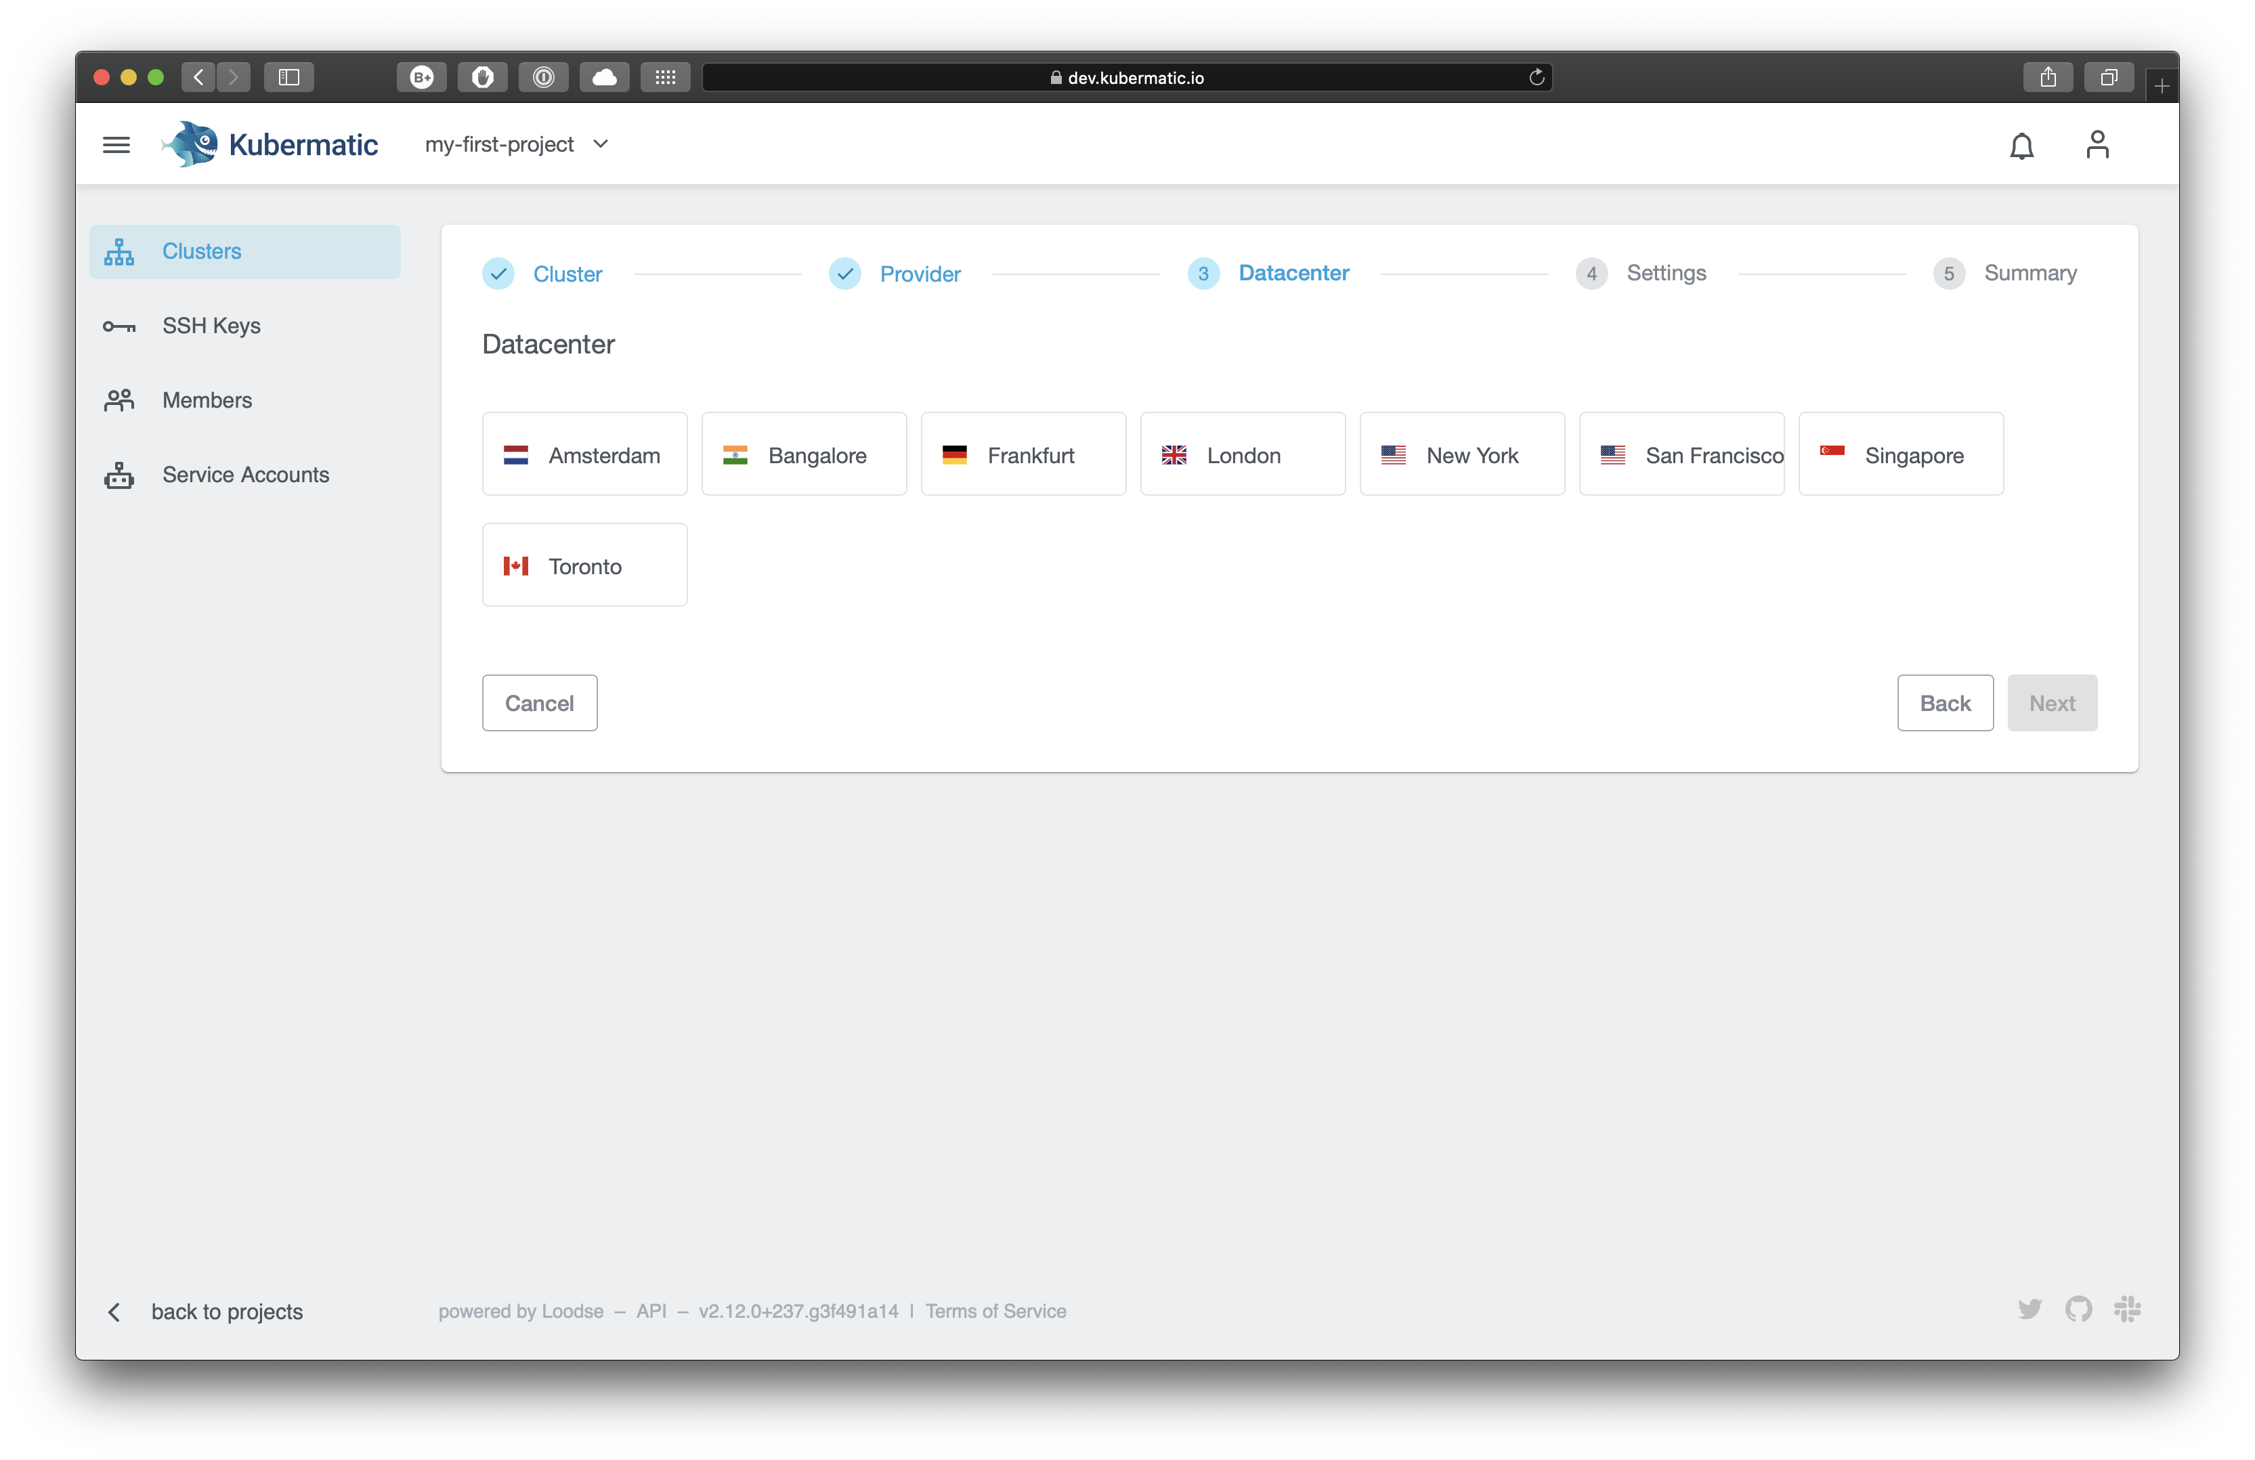Click the notification bell icon
Image resolution: width=2255 pixels, height=1460 pixels.
(x=2021, y=145)
